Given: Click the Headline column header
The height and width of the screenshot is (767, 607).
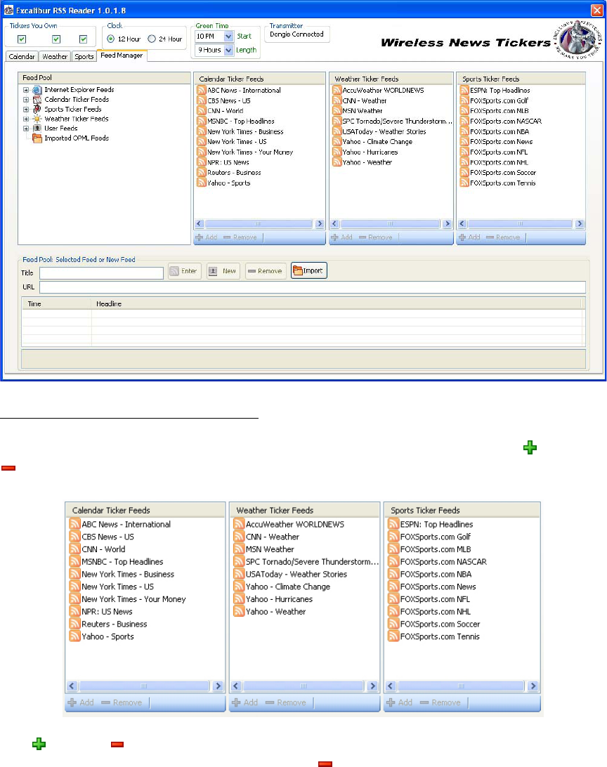Looking at the screenshot, I should pos(337,303).
